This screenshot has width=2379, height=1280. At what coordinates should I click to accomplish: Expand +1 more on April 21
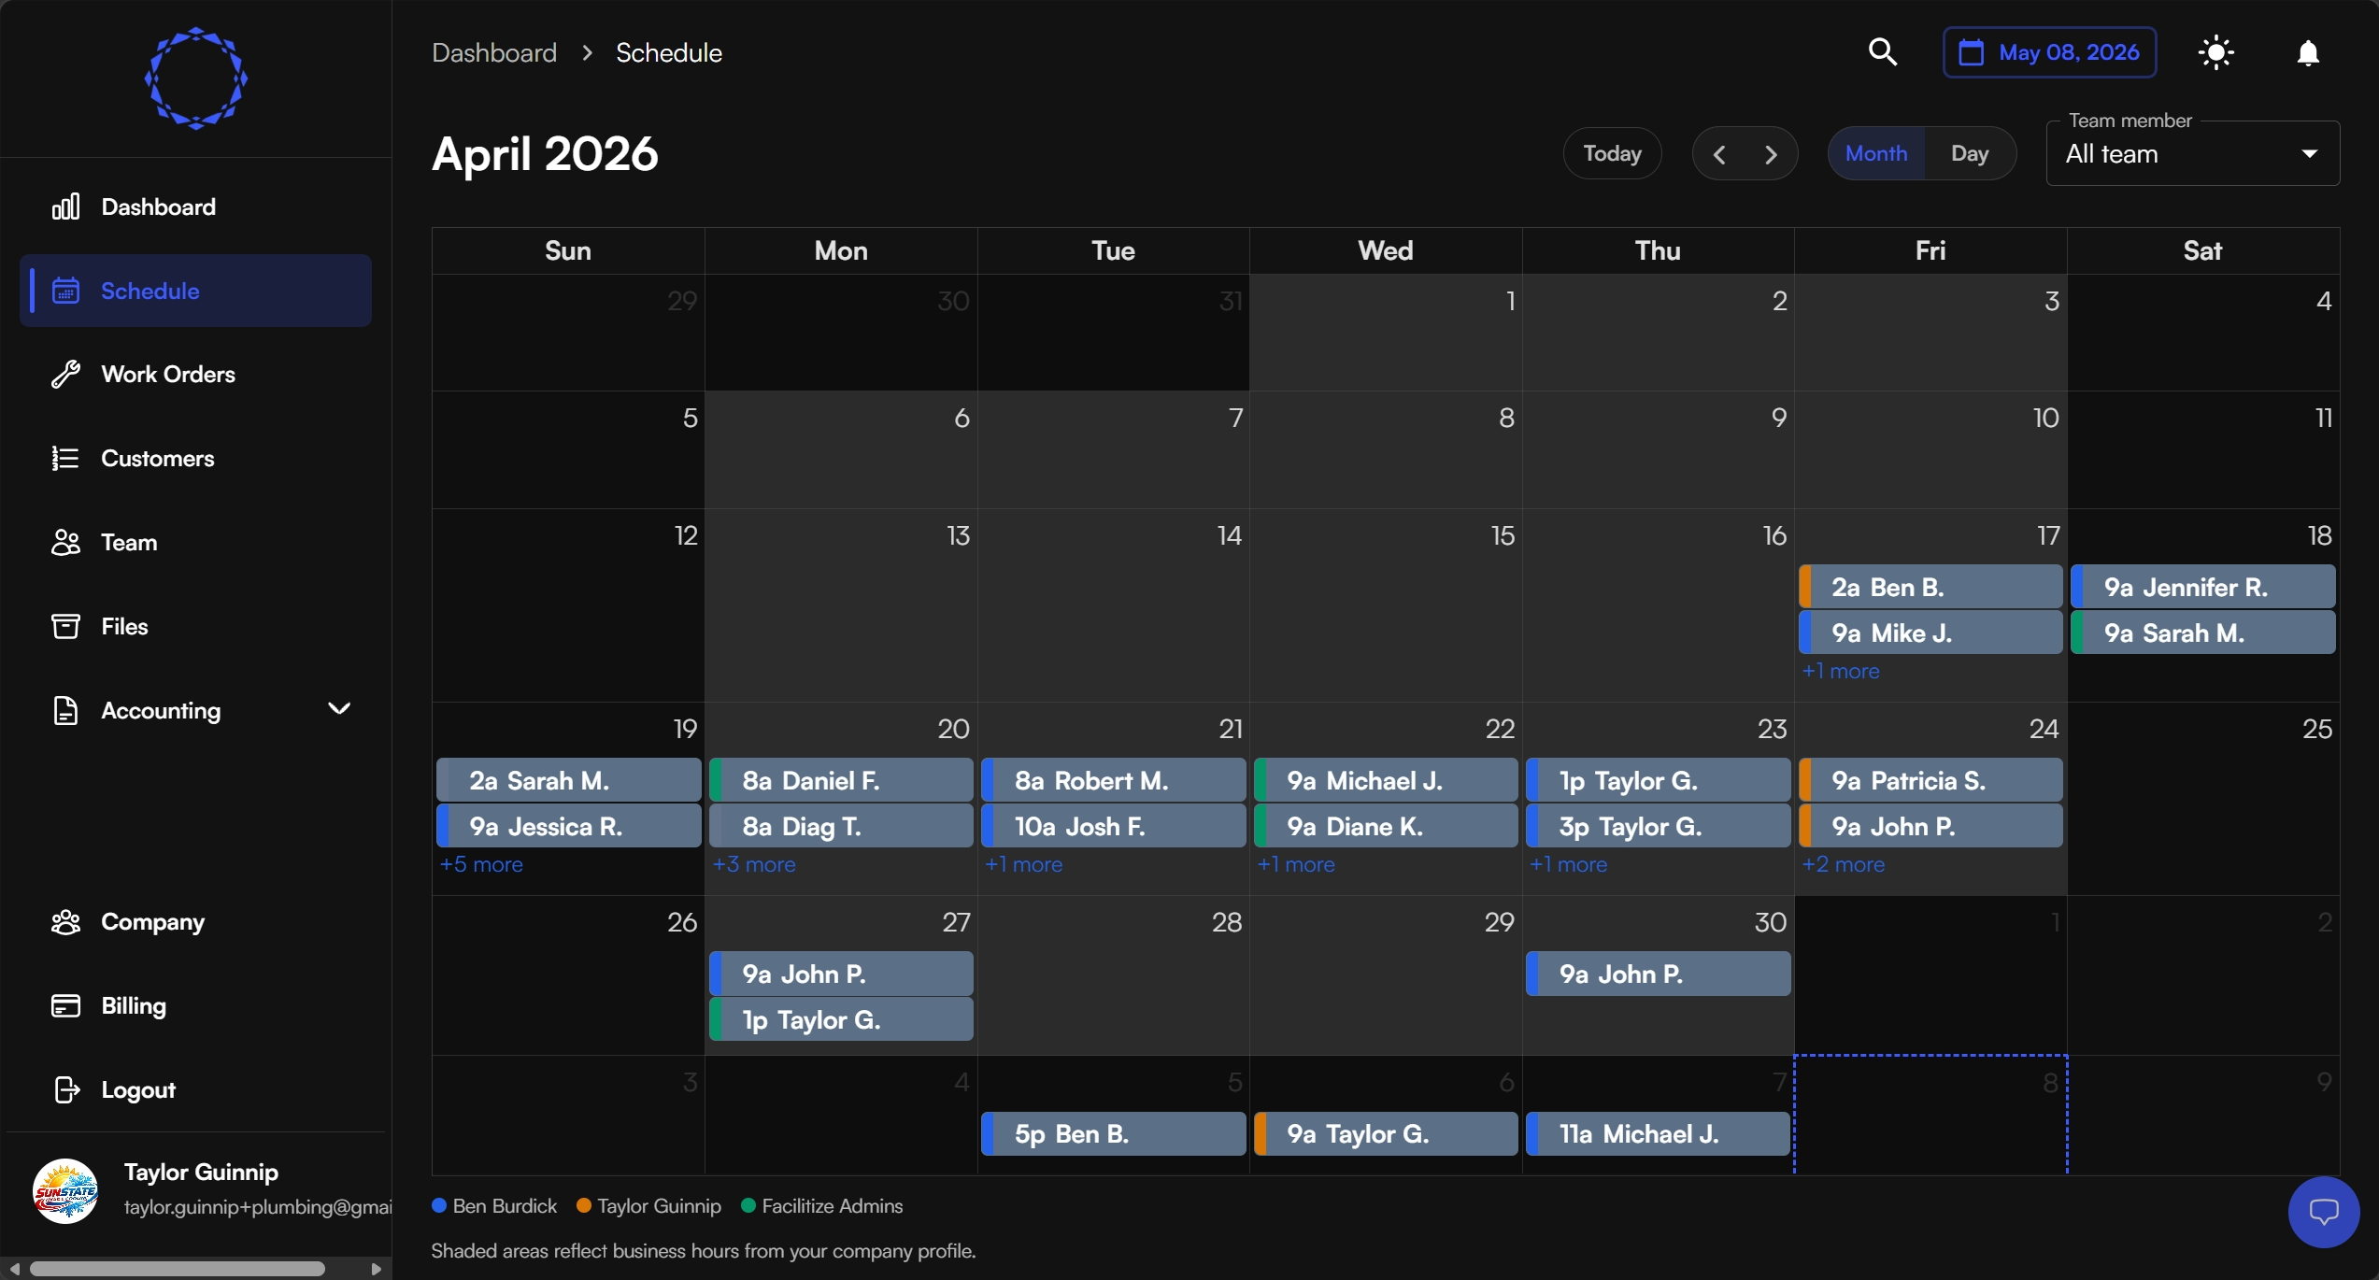(x=1024, y=864)
